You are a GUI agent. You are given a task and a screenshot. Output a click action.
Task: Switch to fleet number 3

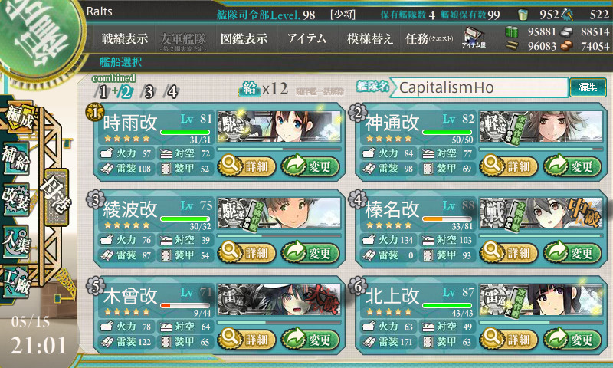[x=149, y=92]
